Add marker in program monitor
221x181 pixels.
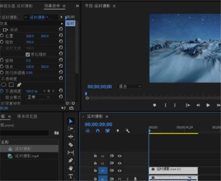pos(155,105)
